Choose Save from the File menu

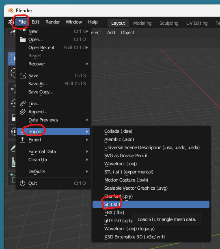pos(53,76)
